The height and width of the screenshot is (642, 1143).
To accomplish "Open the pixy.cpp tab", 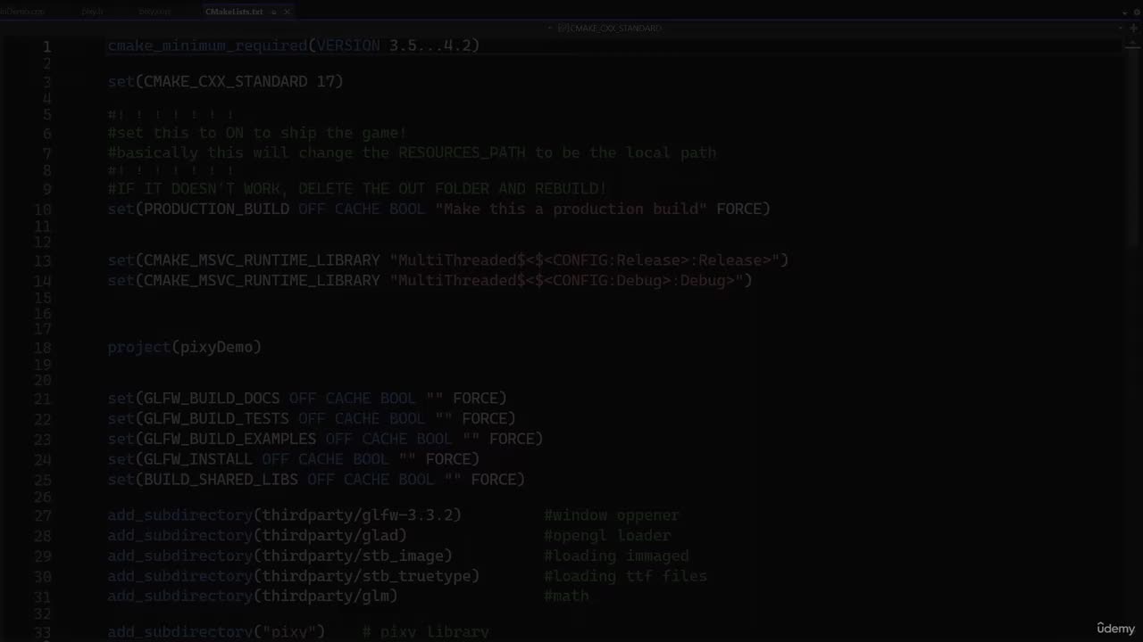I will click(154, 12).
